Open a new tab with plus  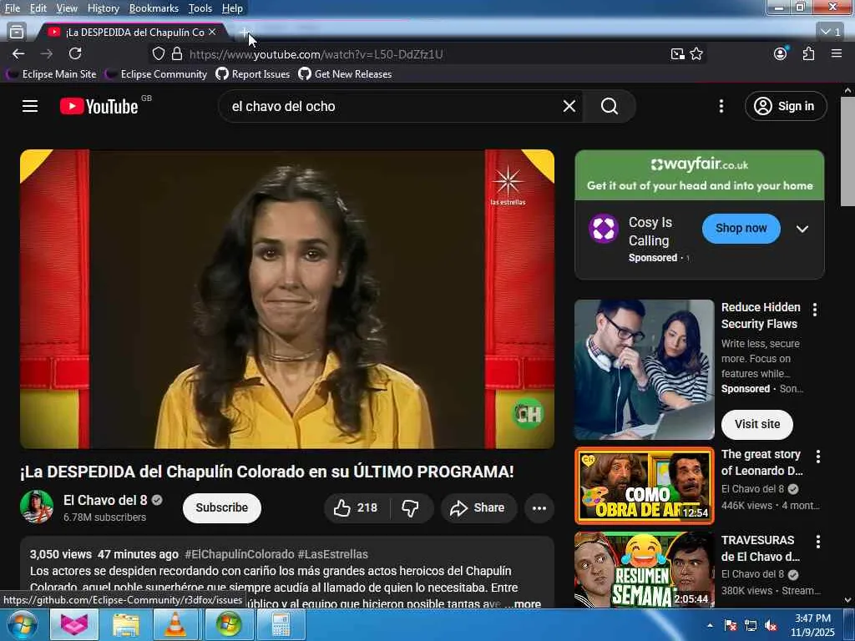245,33
